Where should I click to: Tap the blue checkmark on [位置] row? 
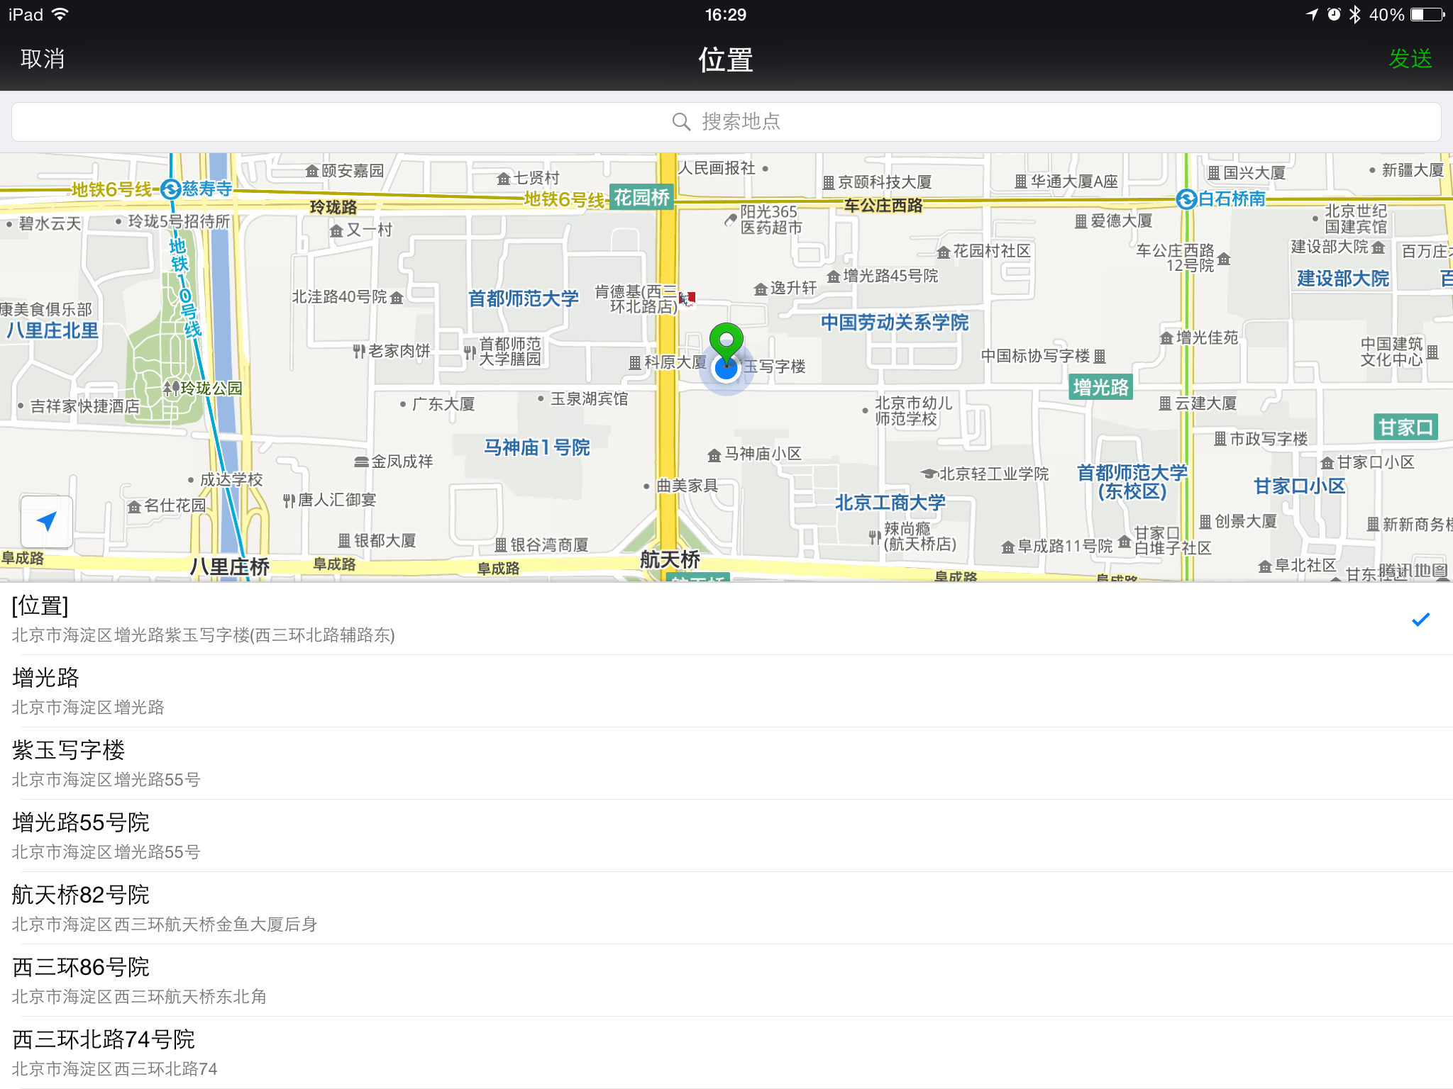1420,620
